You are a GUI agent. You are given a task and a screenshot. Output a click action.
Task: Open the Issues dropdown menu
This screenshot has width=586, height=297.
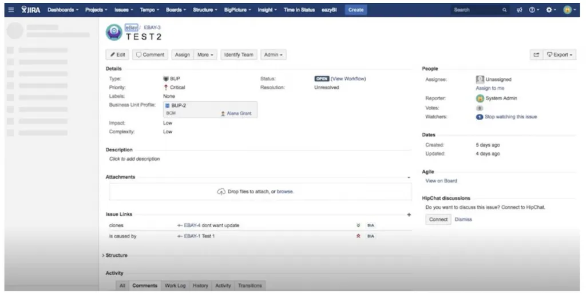124,10
